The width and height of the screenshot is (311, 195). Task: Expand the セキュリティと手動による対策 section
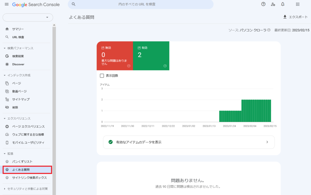[x=5, y=189]
